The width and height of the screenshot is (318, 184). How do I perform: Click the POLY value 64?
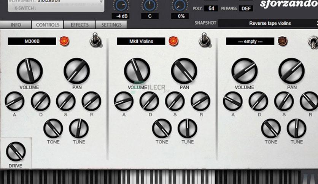point(211,8)
